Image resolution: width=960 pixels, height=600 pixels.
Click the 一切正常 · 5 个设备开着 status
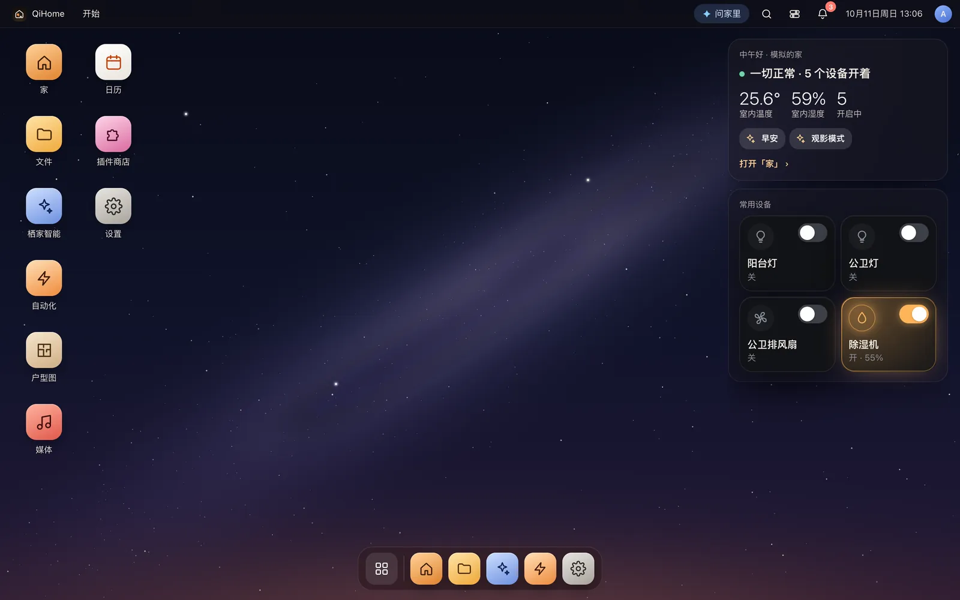[x=805, y=74]
